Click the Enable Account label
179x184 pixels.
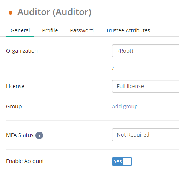(25, 161)
